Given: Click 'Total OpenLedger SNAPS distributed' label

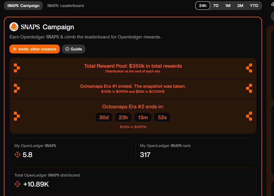Looking at the screenshot, I should point(47,175).
